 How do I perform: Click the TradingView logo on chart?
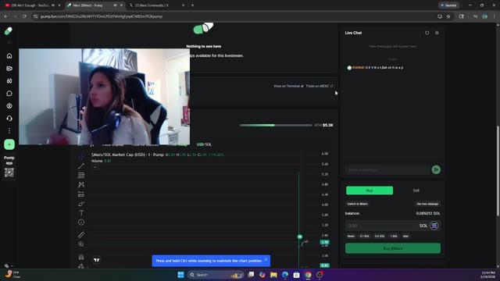click(x=97, y=260)
